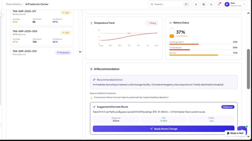Click the 8h safe hours value

point(34,22)
